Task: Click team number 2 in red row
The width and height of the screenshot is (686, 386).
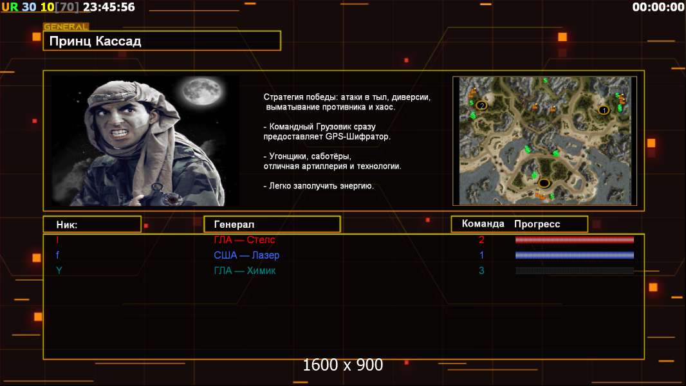Action: click(x=482, y=239)
